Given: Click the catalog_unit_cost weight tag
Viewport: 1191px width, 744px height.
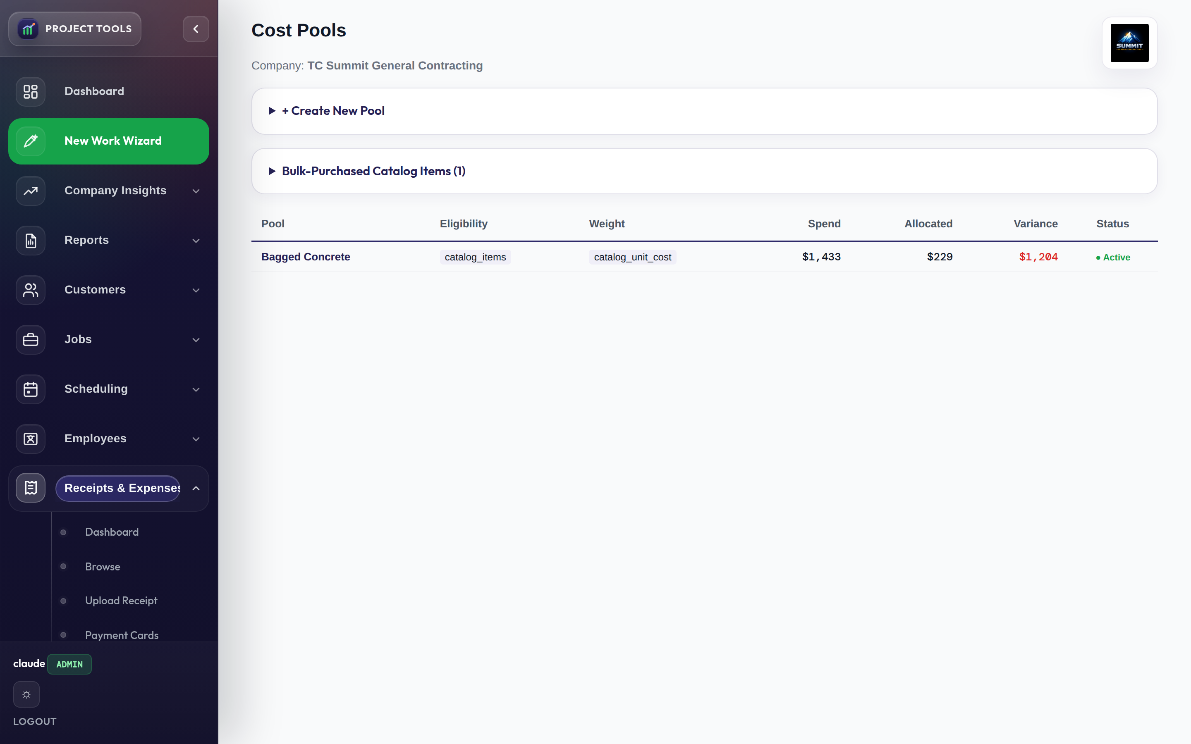Looking at the screenshot, I should [632, 257].
